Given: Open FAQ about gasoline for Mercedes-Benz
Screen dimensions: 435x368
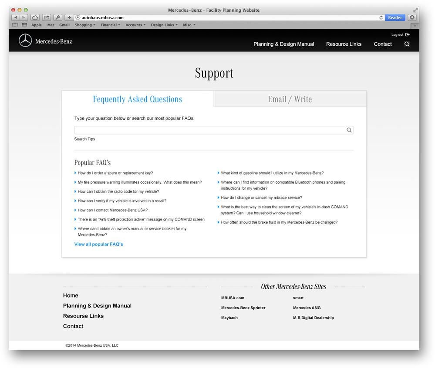Looking at the screenshot, I should pyautogui.click(x=272, y=173).
